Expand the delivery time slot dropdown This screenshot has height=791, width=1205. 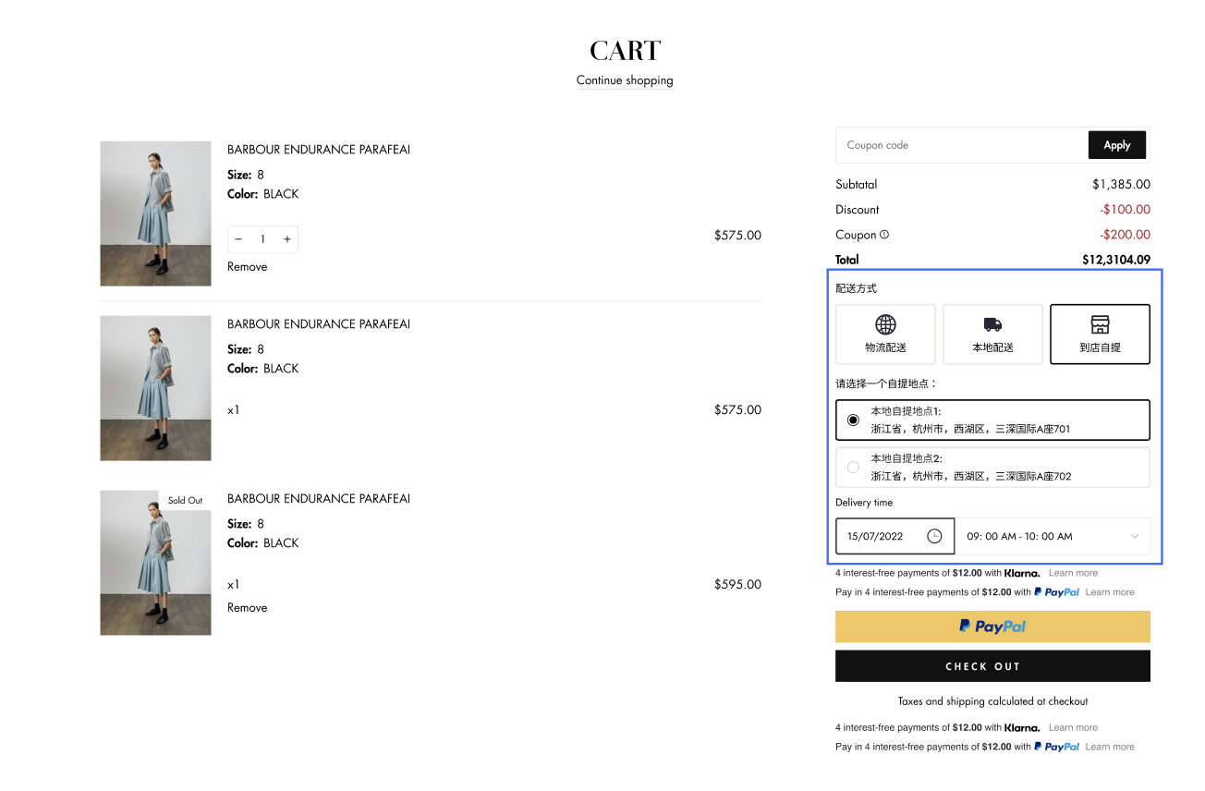tap(1053, 536)
